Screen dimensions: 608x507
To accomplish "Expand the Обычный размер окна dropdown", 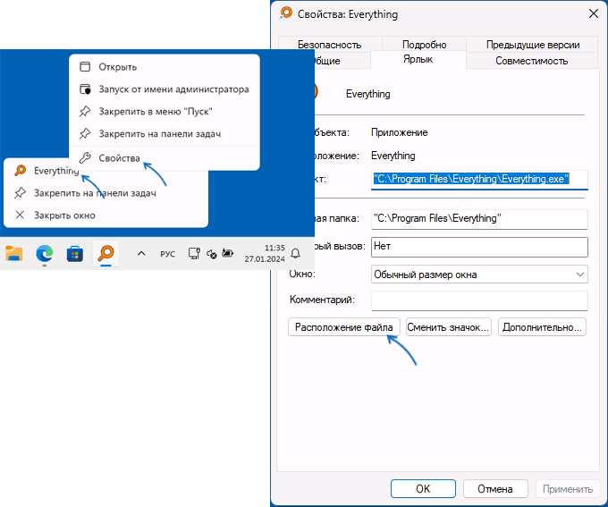I will (479, 275).
